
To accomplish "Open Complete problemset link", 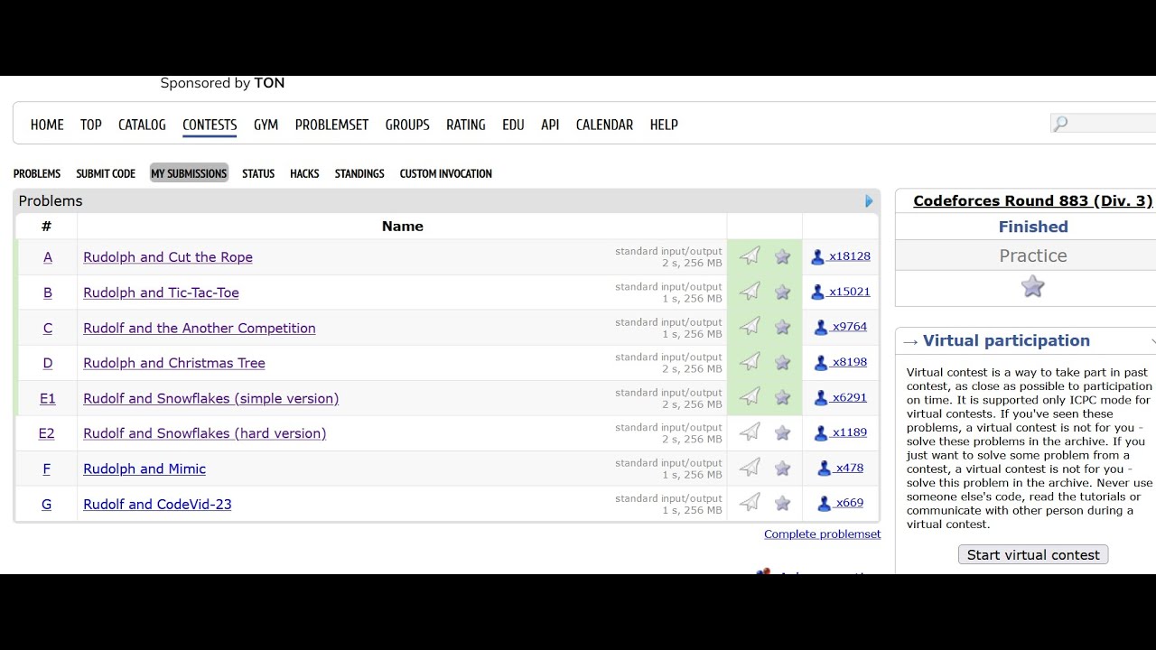I will [822, 534].
